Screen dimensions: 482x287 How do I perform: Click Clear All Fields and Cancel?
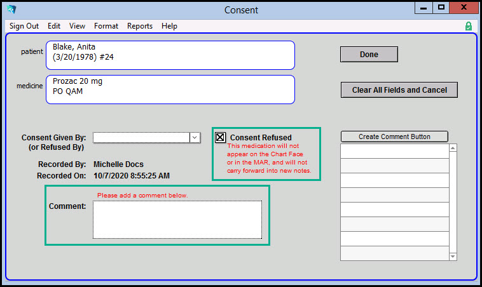pos(399,90)
